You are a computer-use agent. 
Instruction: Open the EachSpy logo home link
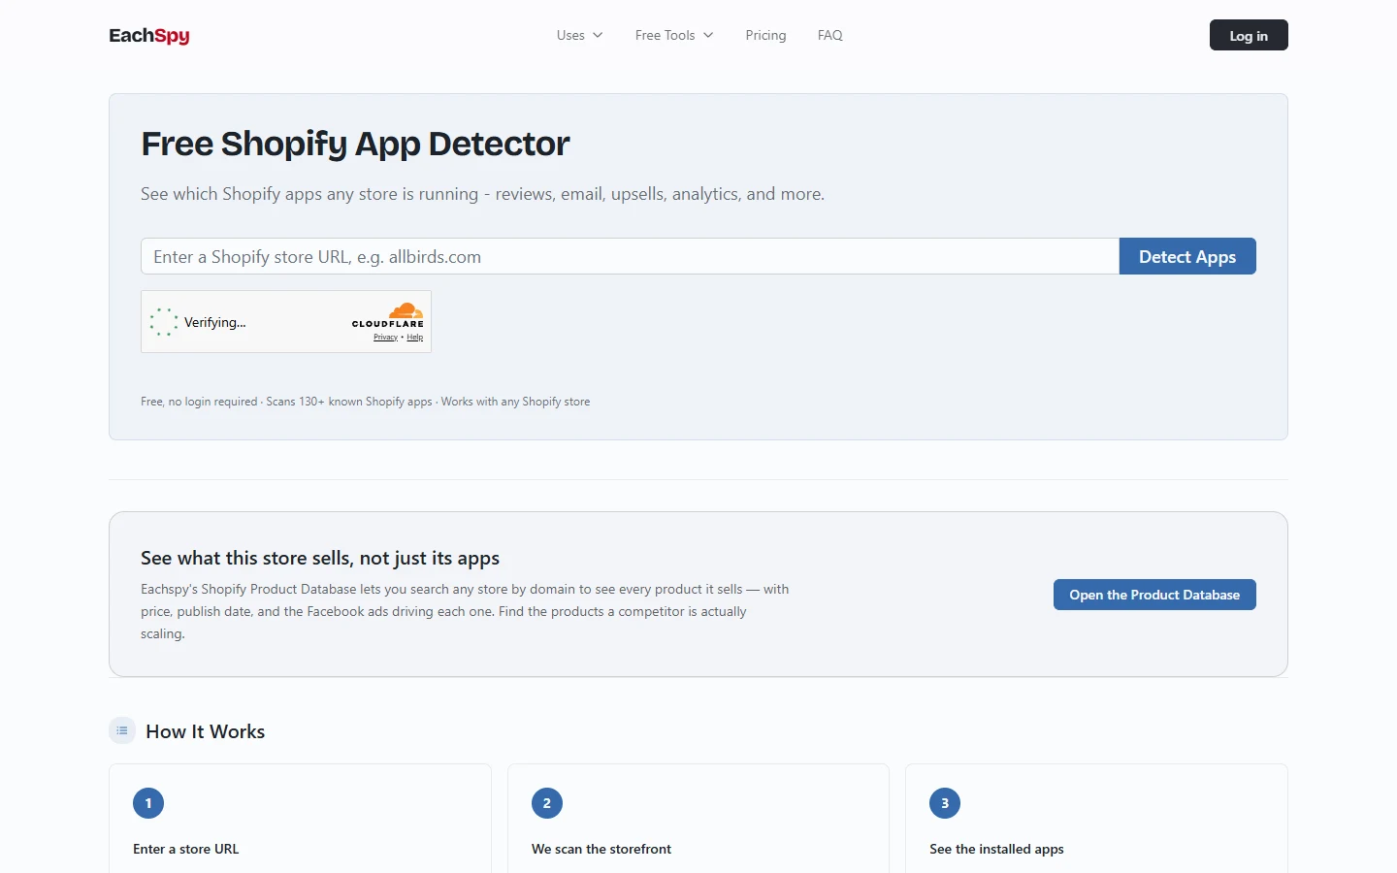(149, 36)
